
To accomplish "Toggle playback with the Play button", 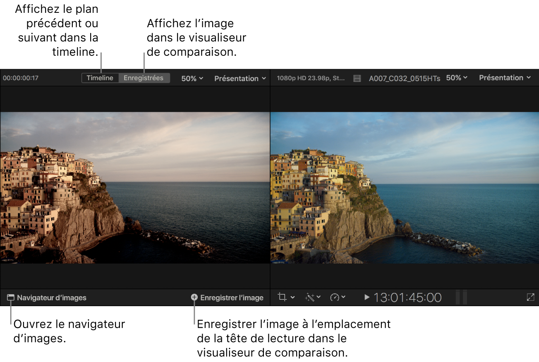I will point(367,297).
